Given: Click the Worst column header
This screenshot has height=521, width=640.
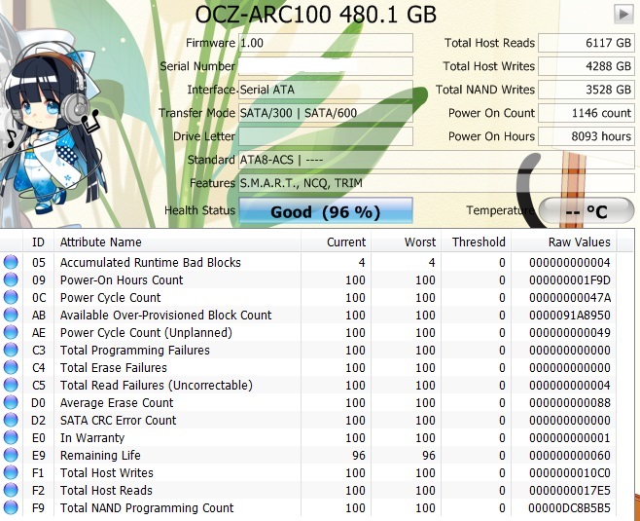Looking at the screenshot, I should [x=407, y=242].
